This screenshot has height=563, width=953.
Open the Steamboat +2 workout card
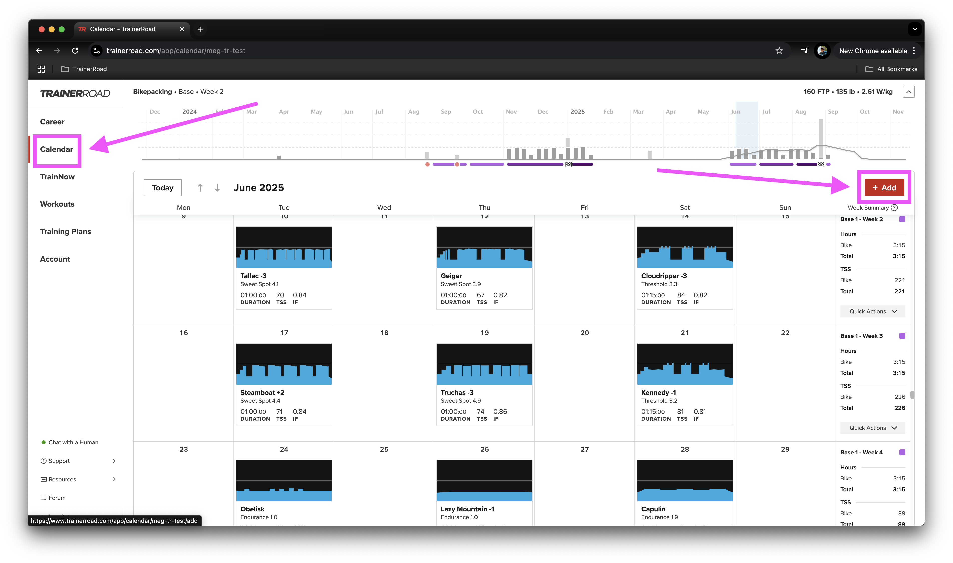(284, 385)
